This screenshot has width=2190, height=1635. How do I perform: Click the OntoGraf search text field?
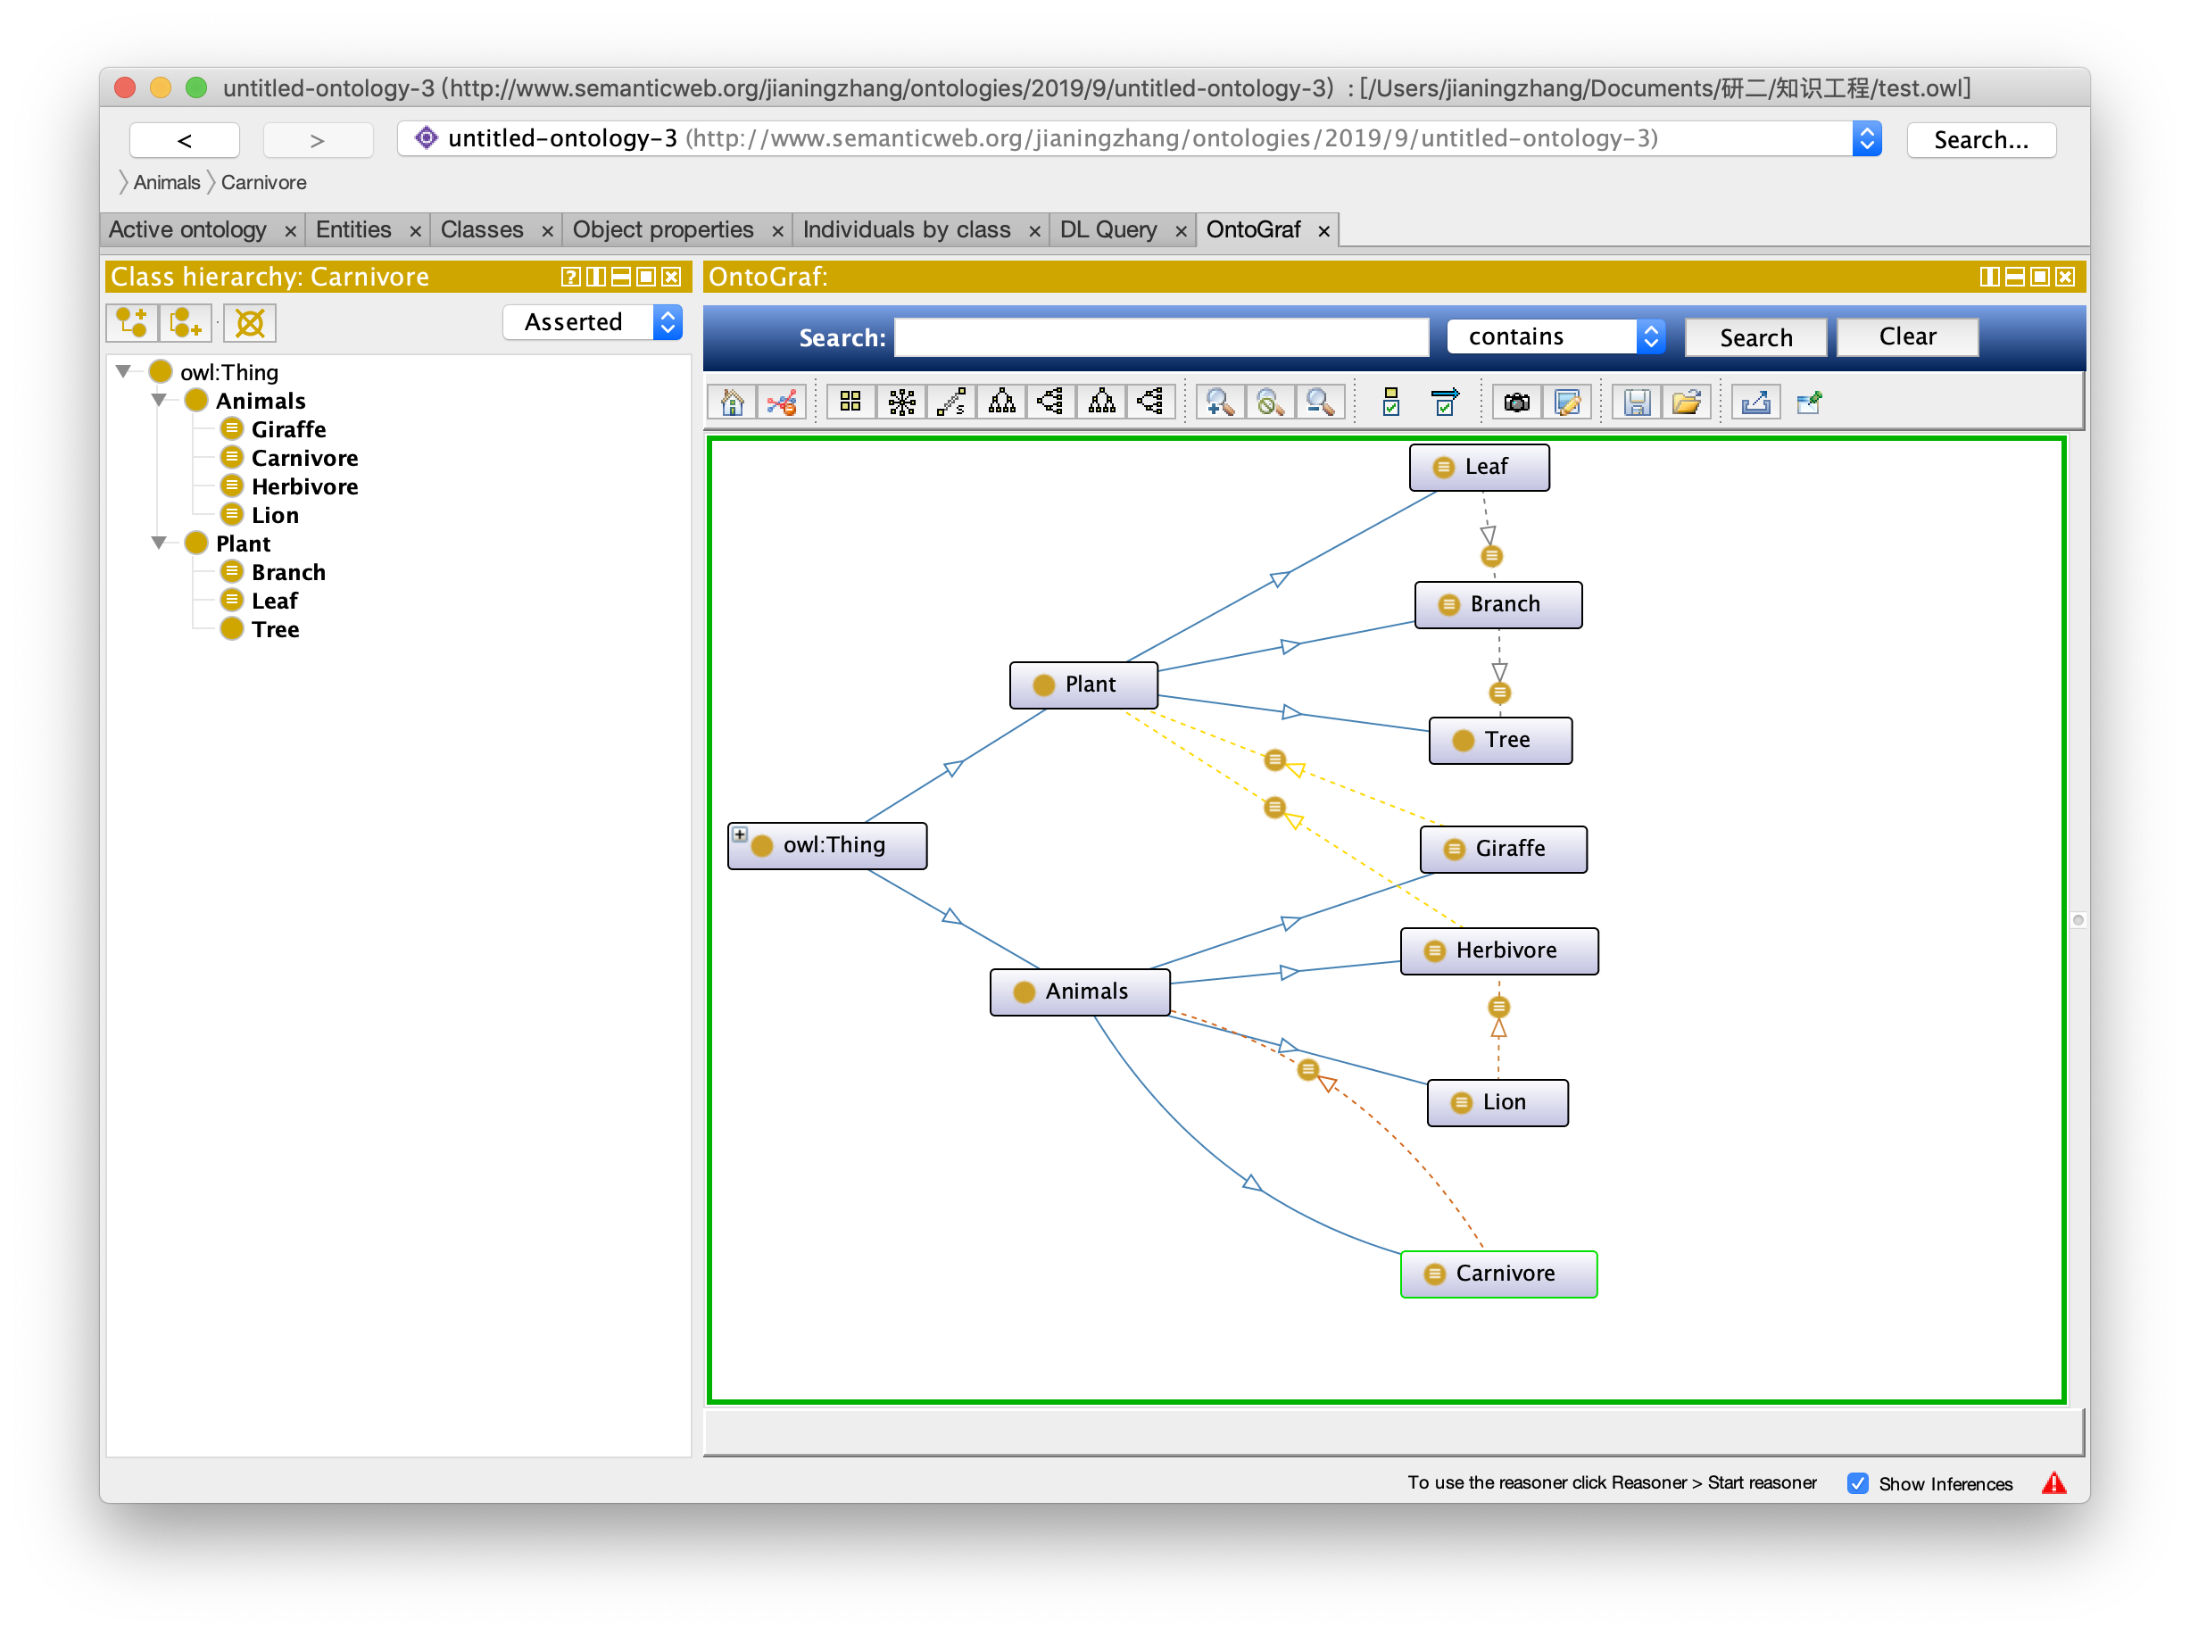[x=1160, y=337]
